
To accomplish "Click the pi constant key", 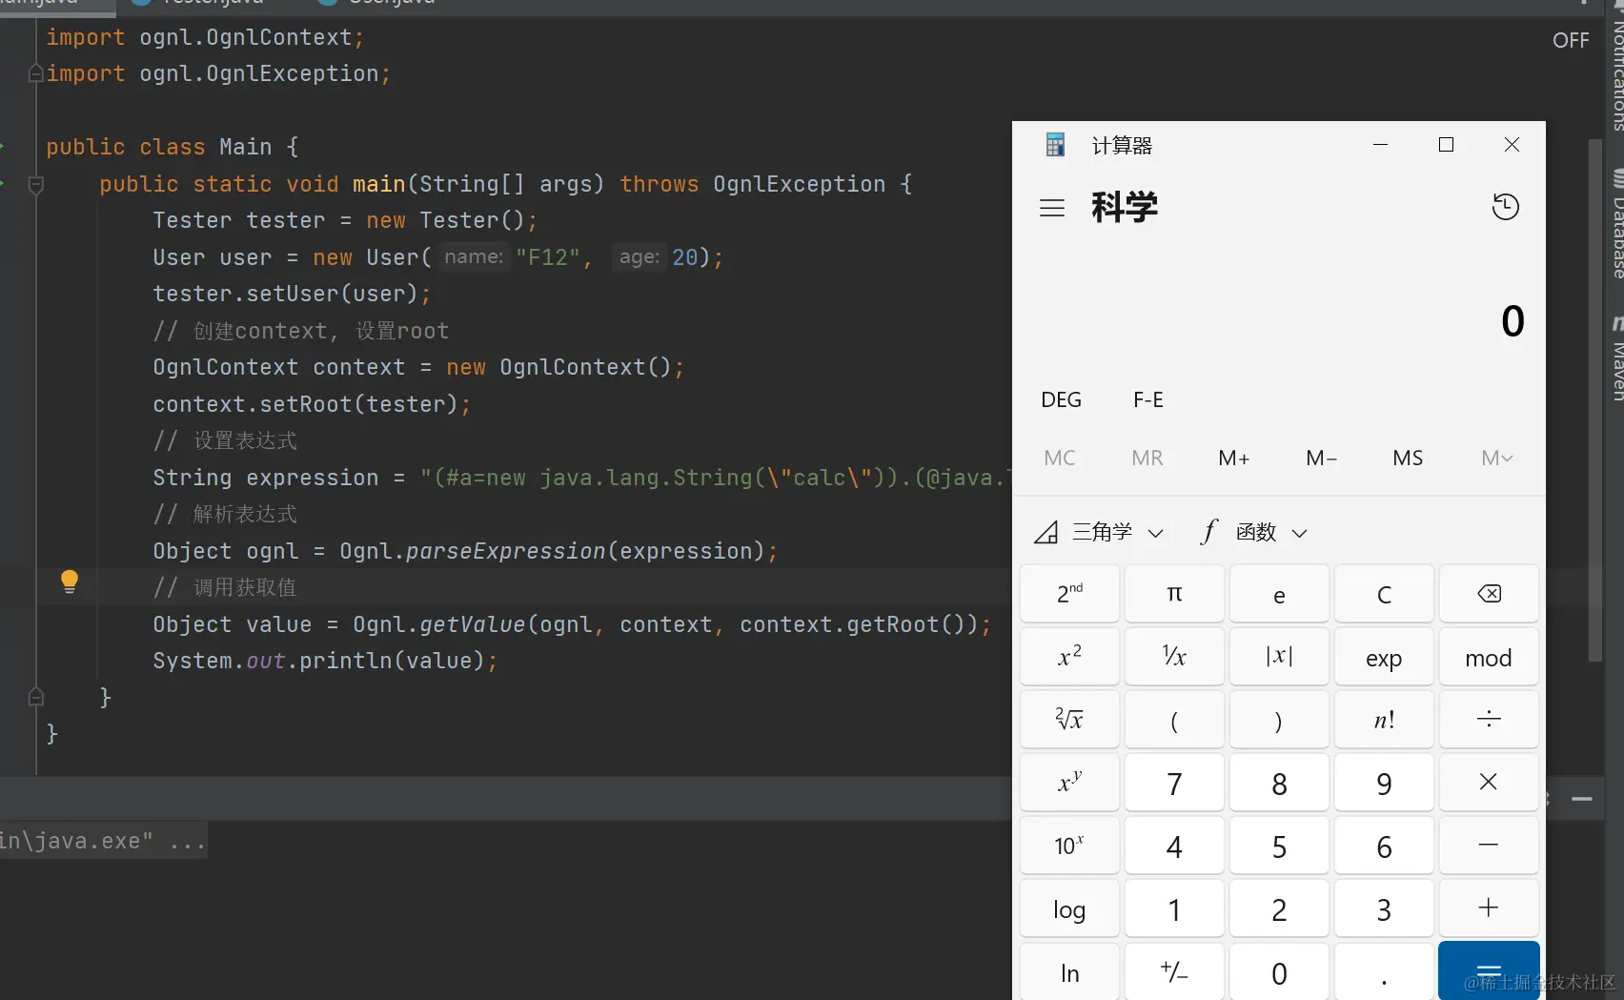I will (1174, 594).
